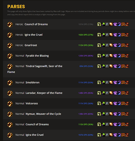Click 148k DPS (85%) parse value
The image size is (135, 141).
[86, 93]
